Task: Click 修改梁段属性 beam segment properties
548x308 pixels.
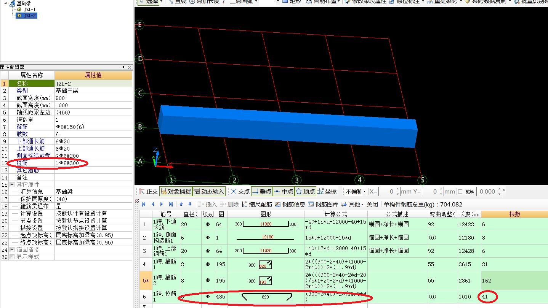Action: tap(365, 2)
